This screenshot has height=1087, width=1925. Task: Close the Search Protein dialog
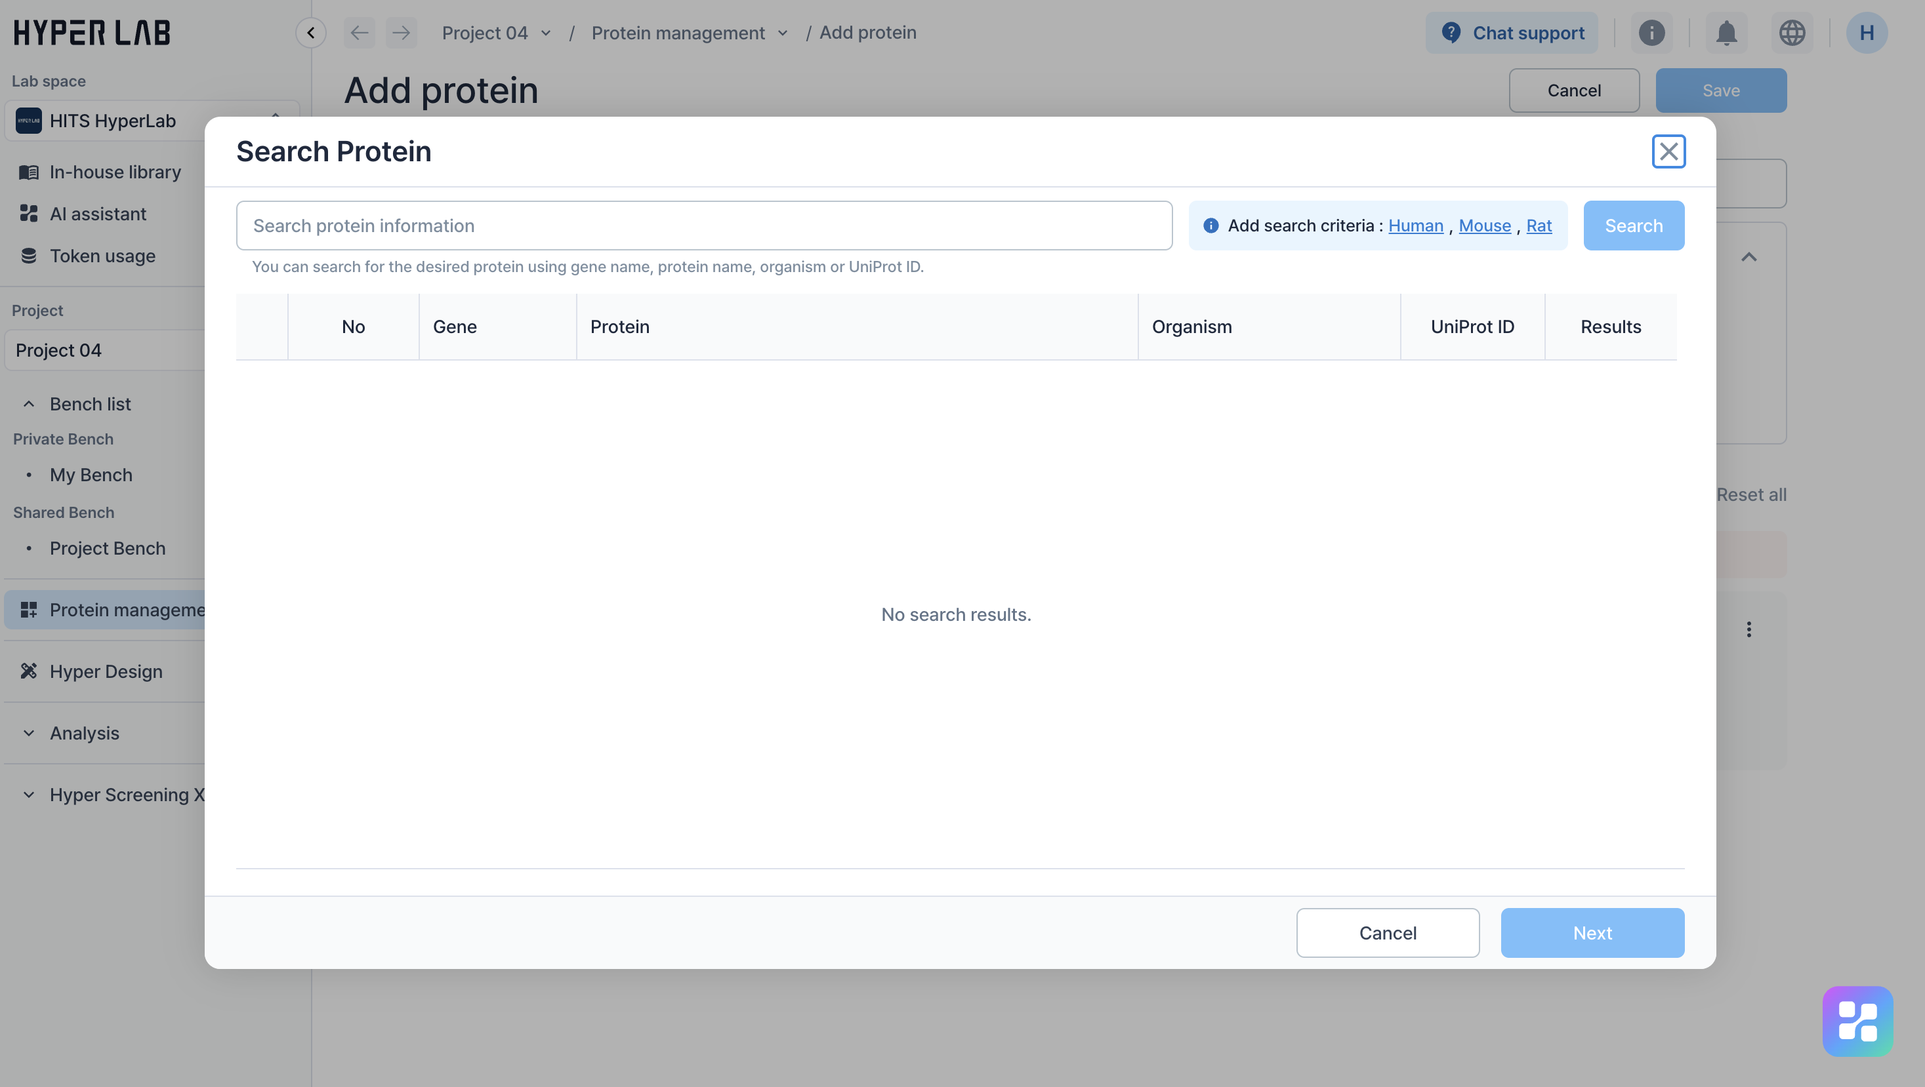point(1668,151)
